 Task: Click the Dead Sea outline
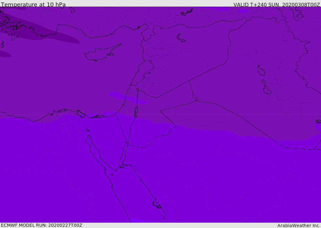tap(136, 110)
